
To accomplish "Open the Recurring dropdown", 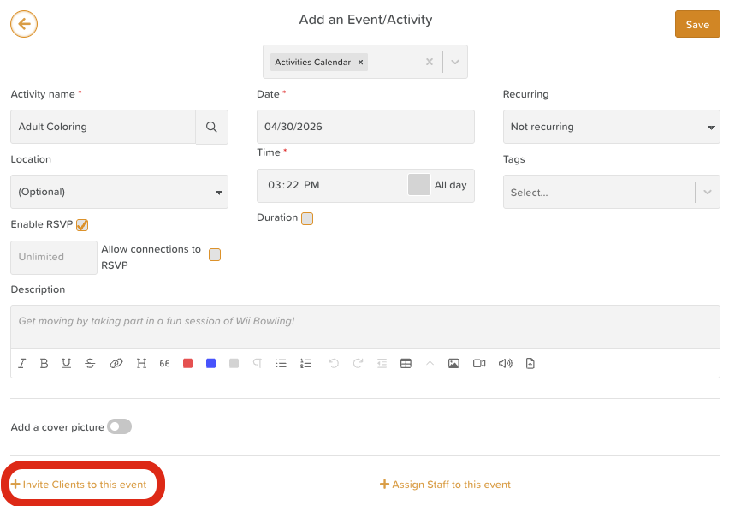I will [612, 127].
